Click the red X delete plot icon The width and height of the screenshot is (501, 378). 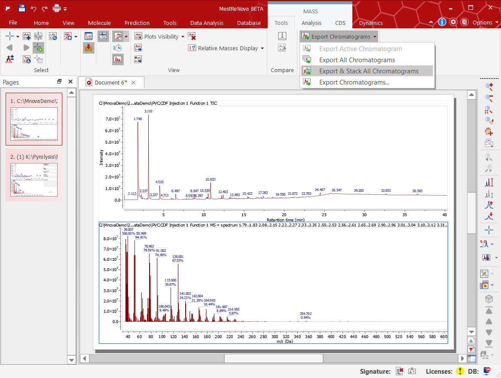click(192, 36)
